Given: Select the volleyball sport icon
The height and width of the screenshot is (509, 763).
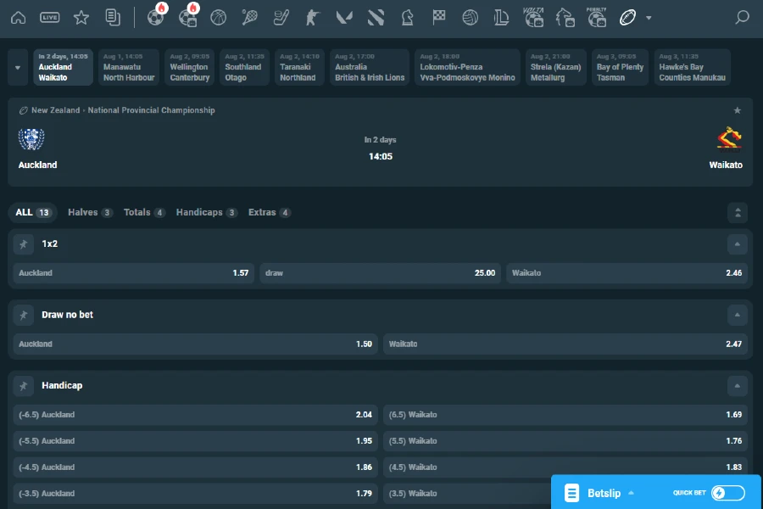Looking at the screenshot, I should pyautogui.click(x=471, y=17).
